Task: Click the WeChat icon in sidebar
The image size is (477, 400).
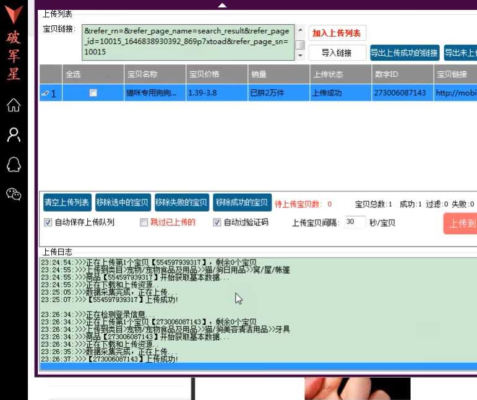Action: pos(14,194)
